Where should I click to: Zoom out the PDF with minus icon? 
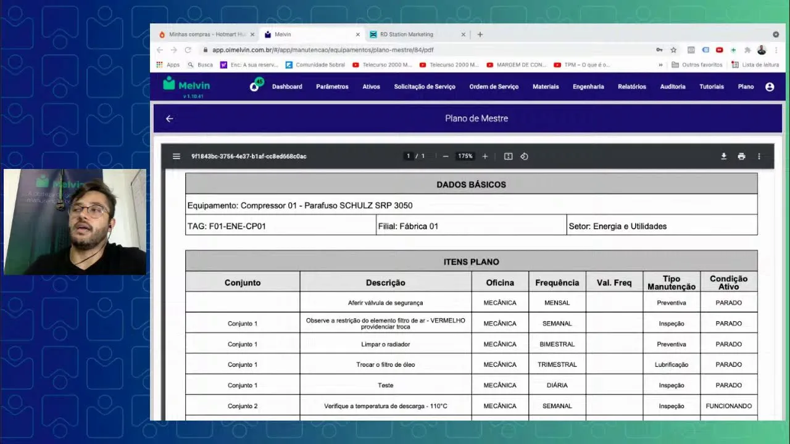click(x=446, y=156)
